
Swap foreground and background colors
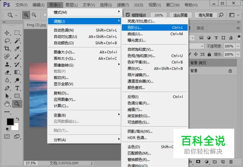click(x=18, y=119)
